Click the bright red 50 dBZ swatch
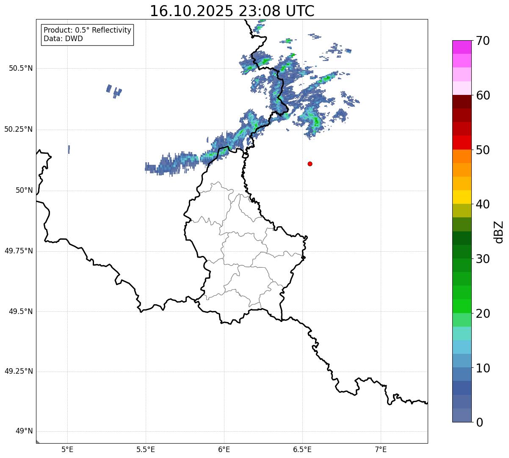The image size is (509, 458). [462, 143]
